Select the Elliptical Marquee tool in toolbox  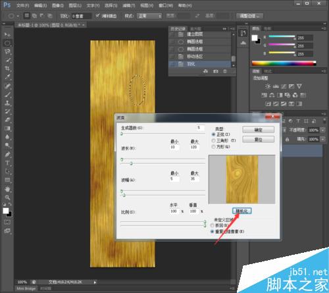click(x=7, y=43)
